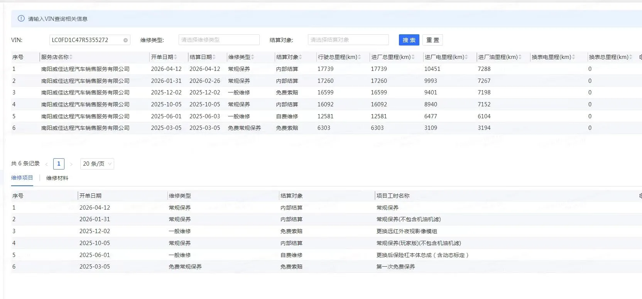Sort the top table by 结算对象 arrows
Viewport: 642px width, 299px height.
pyautogui.click(x=300, y=57)
